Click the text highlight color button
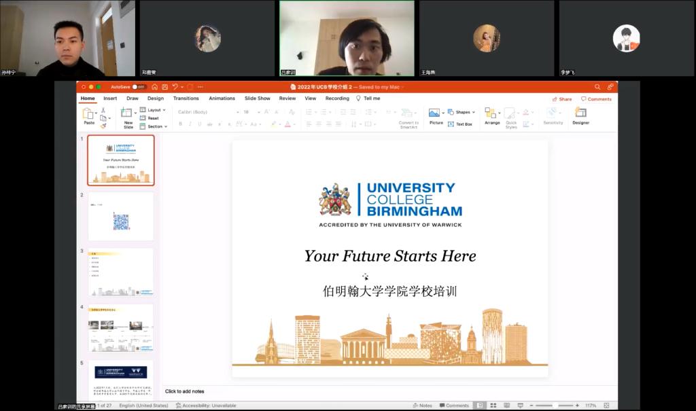The height and width of the screenshot is (411, 696). (273, 124)
